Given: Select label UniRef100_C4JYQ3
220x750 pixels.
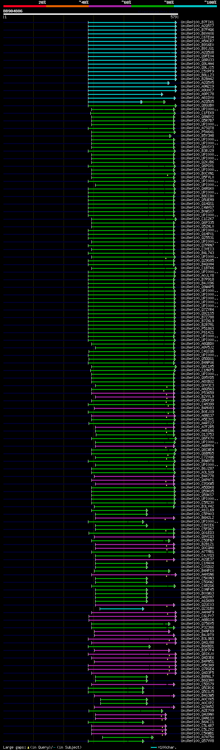Looking at the screenshot, I should 197,555.
